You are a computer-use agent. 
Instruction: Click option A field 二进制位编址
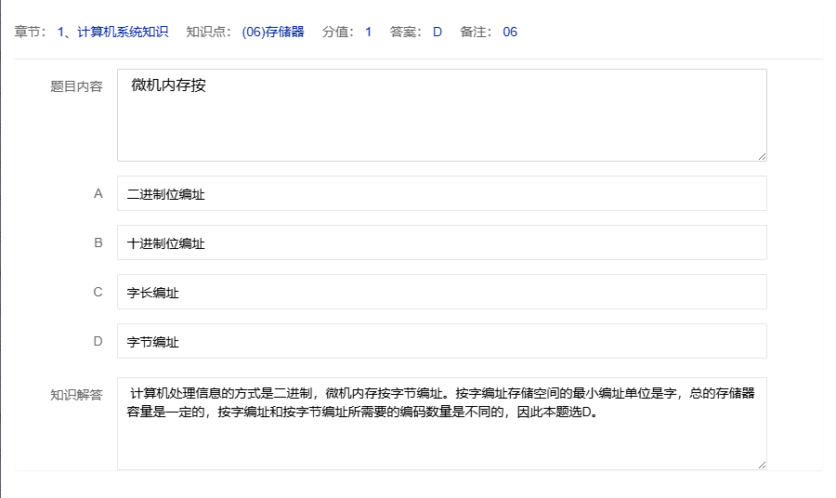[x=441, y=194]
